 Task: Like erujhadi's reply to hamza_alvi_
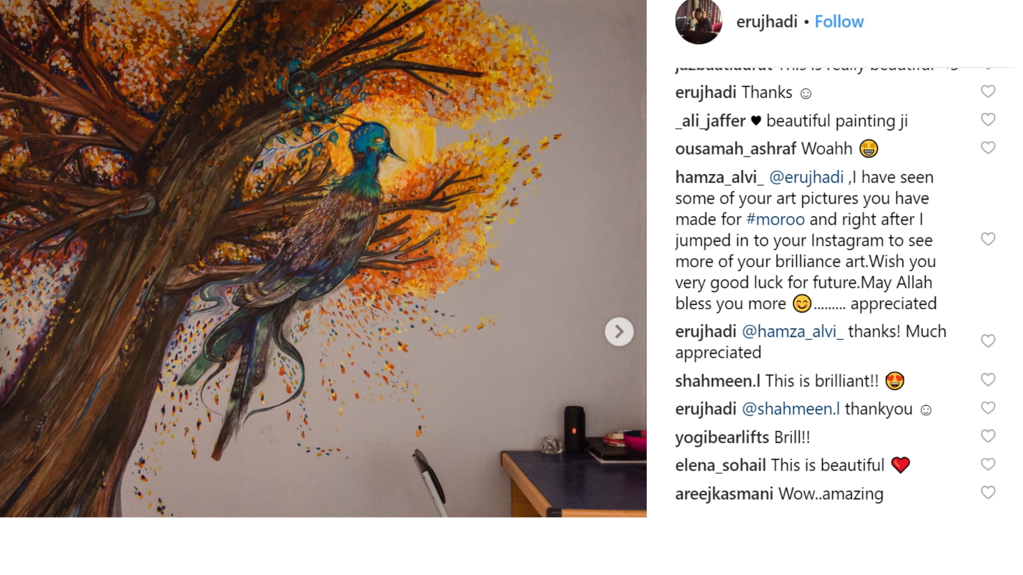pyautogui.click(x=988, y=341)
